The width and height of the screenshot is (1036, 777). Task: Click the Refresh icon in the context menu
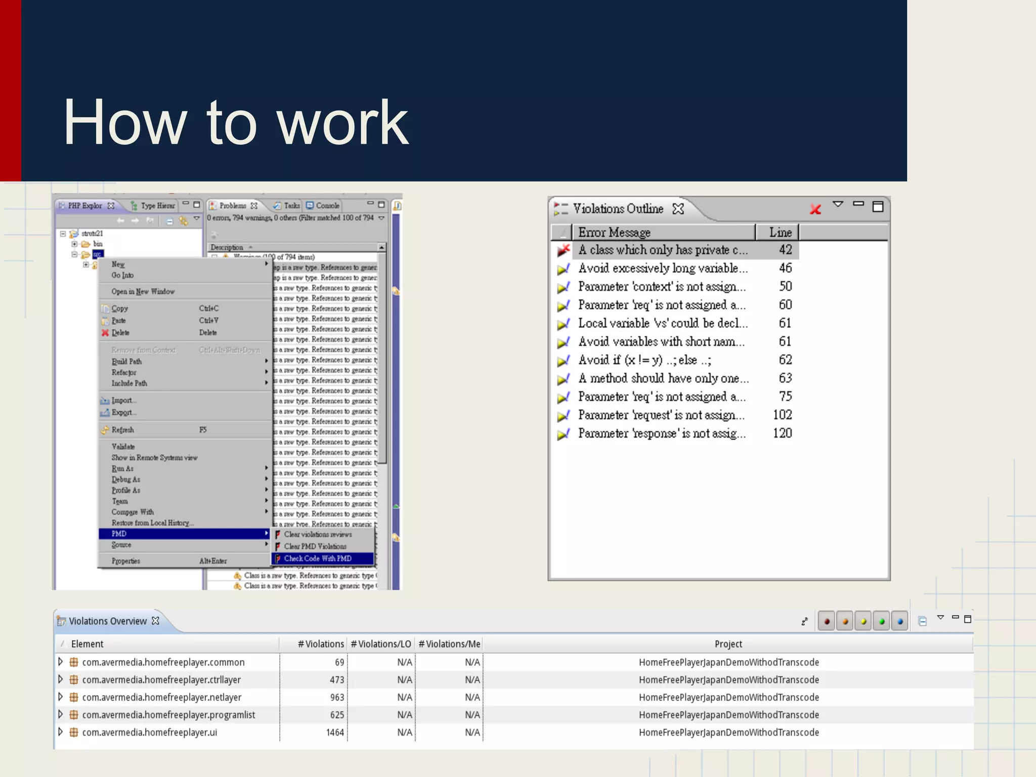105,430
